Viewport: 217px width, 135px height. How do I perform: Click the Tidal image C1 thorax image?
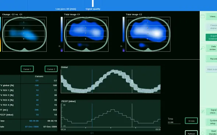point(86,34)
